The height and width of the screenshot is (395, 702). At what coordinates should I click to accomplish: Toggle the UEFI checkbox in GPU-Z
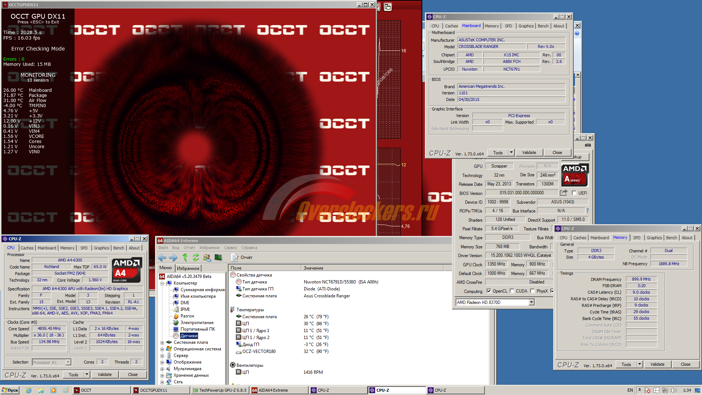tap(574, 193)
